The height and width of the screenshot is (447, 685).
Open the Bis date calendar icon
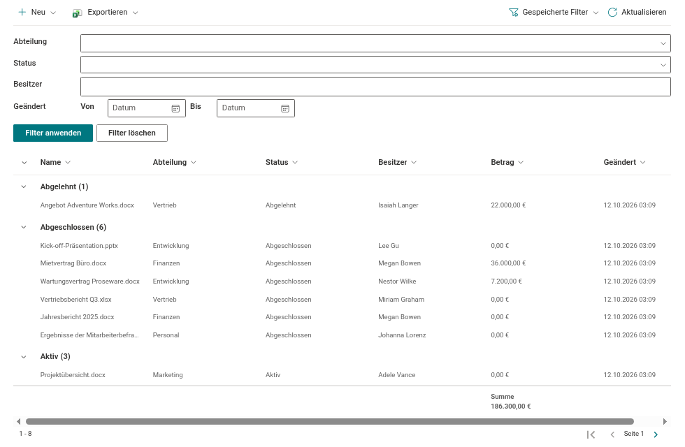(x=285, y=108)
